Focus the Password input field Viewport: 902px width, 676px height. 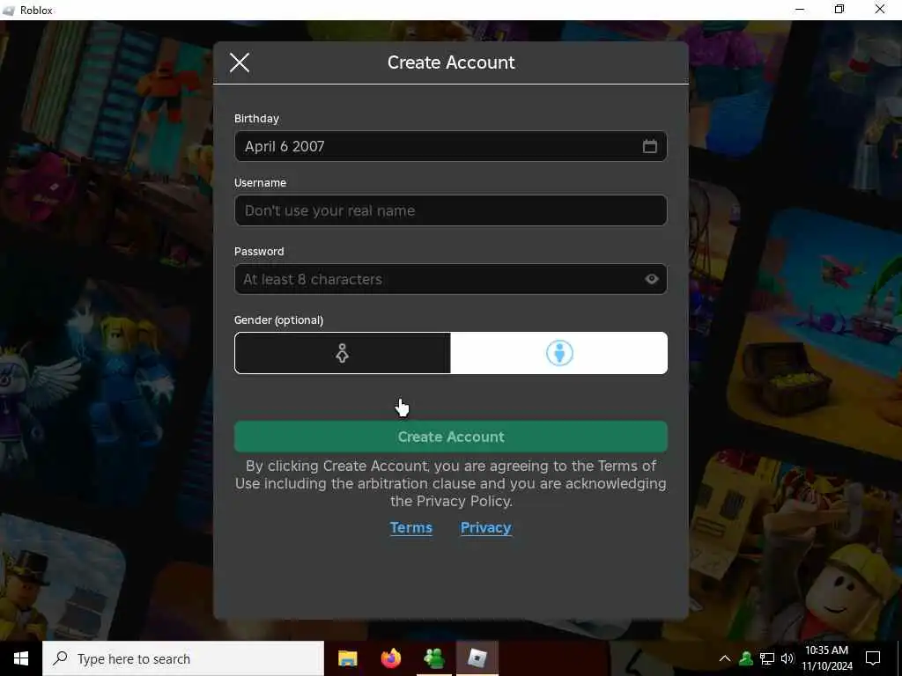point(450,279)
